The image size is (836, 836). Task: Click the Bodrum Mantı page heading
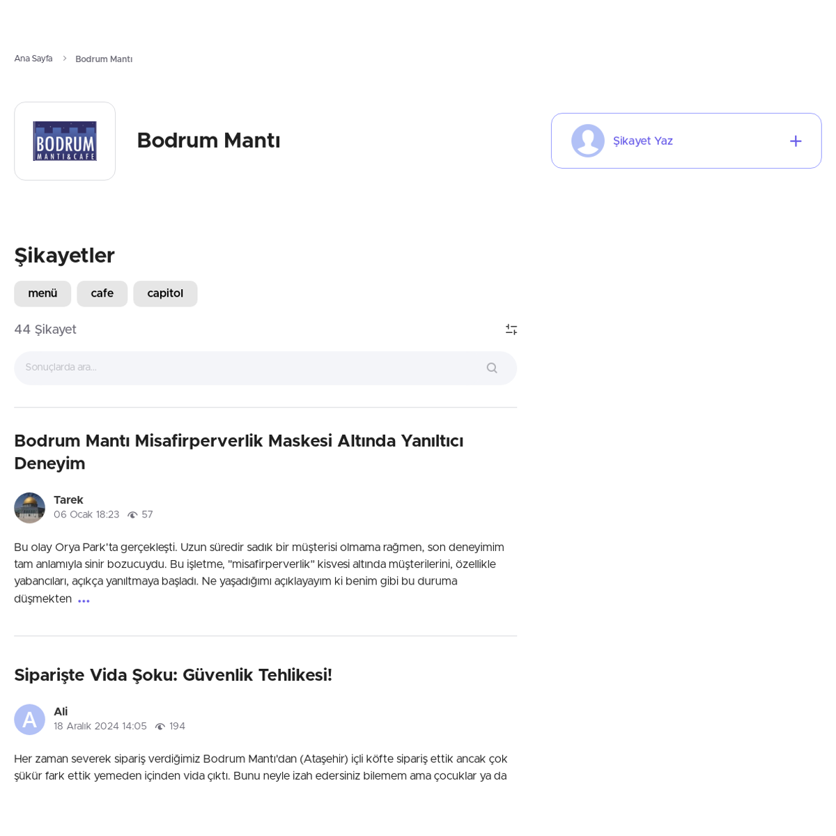208,141
